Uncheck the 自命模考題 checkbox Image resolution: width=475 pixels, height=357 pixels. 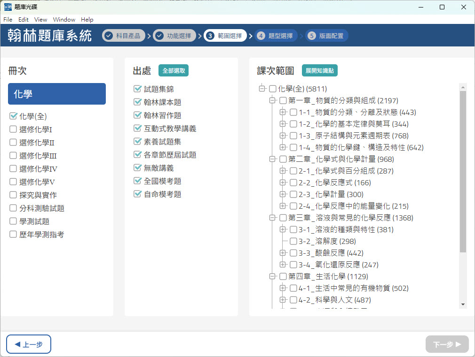click(x=137, y=194)
